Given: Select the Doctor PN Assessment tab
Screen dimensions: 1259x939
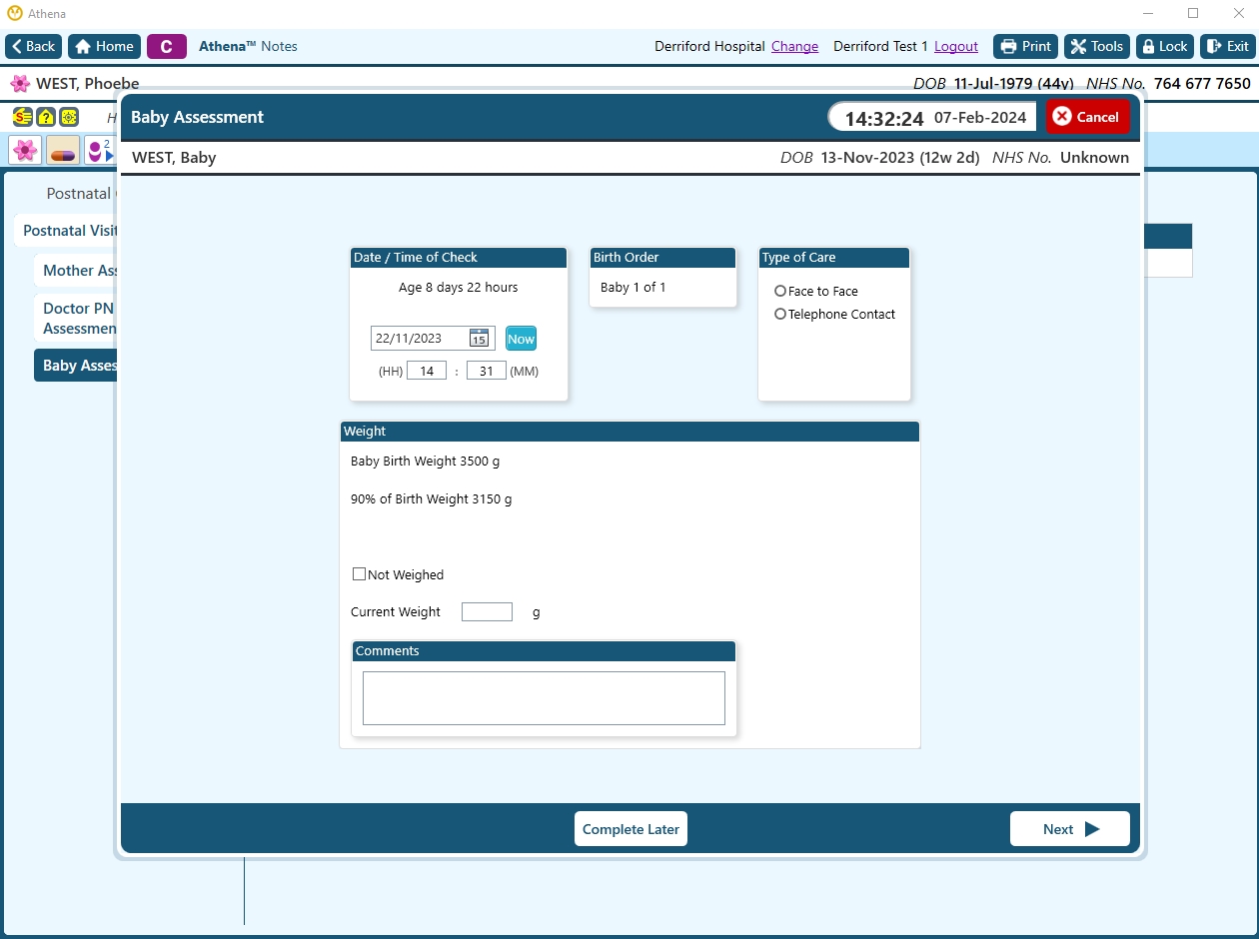Looking at the screenshot, I should (x=78, y=319).
